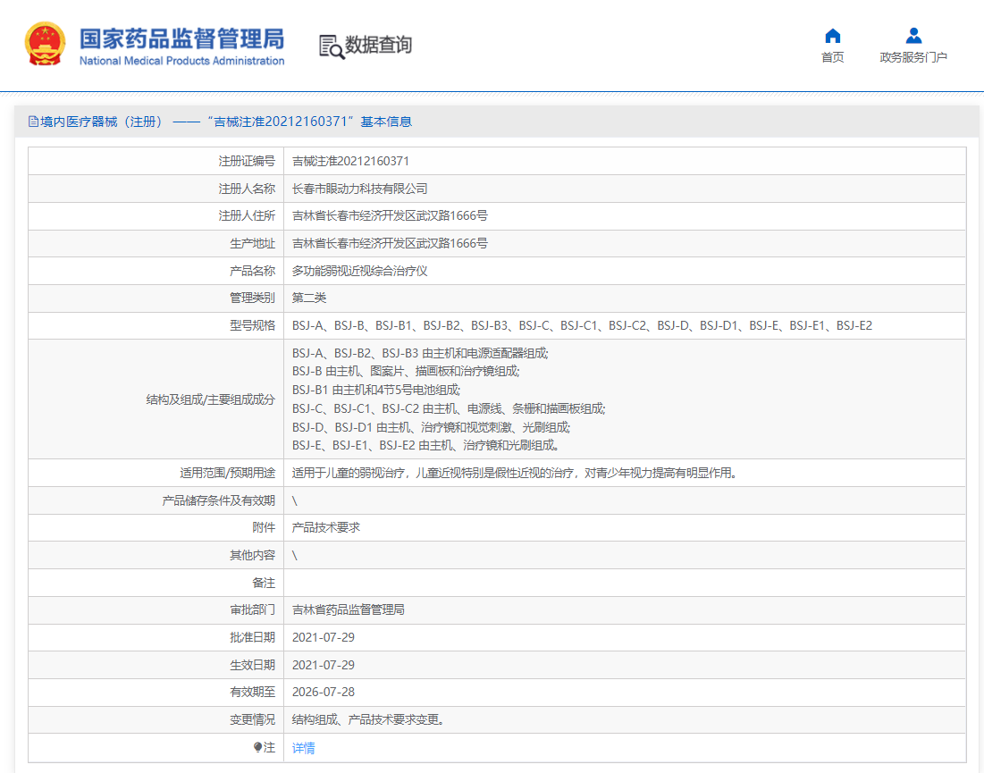The image size is (984, 773).
Task: Open the 政务服务门户 person icon
Action: point(913,34)
